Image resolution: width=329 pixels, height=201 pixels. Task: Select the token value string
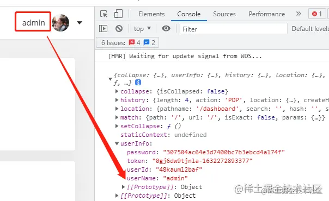pyautogui.click(x=202, y=161)
